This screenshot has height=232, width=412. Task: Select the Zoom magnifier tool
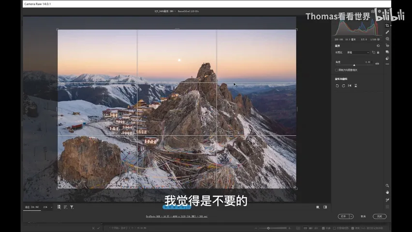tap(387, 186)
